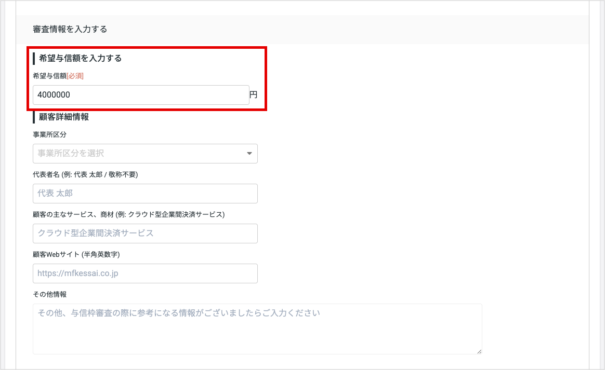Click the 円 unit text beside amount

(x=254, y=95)
